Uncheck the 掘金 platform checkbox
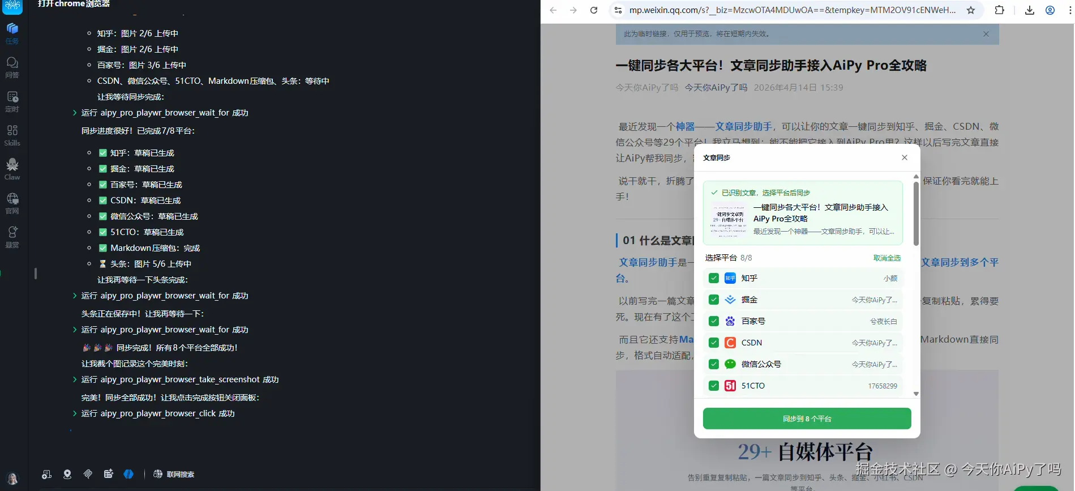 pos(714,300)
